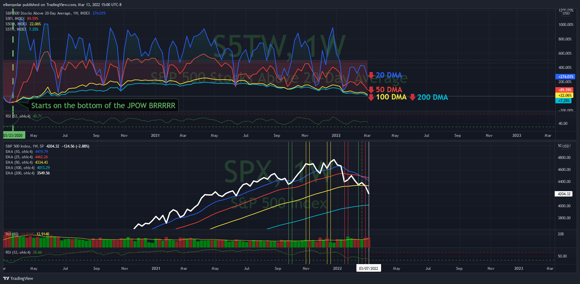
Task: Click the red arrow beside 100 DMA
Action: tap(371, 97)
